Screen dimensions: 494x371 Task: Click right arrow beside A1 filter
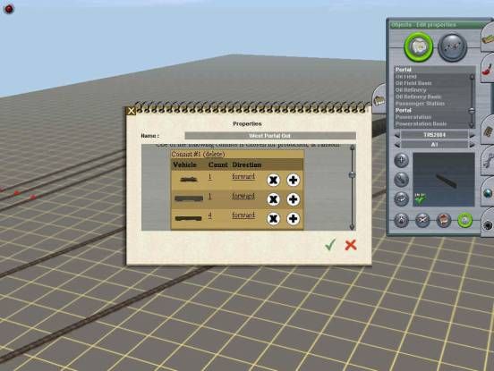pyautogui.click(x=472, y=145)
